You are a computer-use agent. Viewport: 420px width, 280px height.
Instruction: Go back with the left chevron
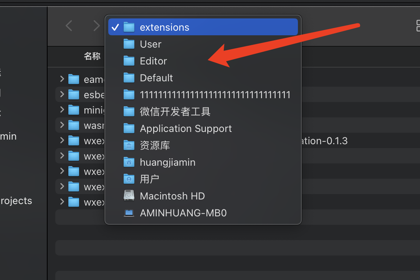click(x=69, y=26)
